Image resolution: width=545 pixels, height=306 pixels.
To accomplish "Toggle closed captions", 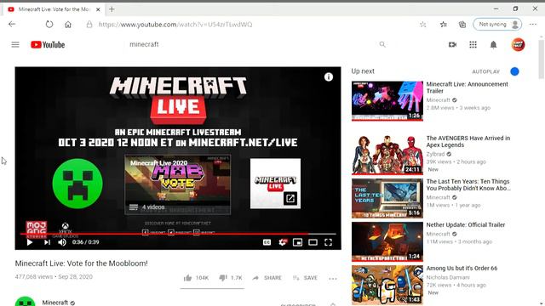I will [x=267, y=242].
